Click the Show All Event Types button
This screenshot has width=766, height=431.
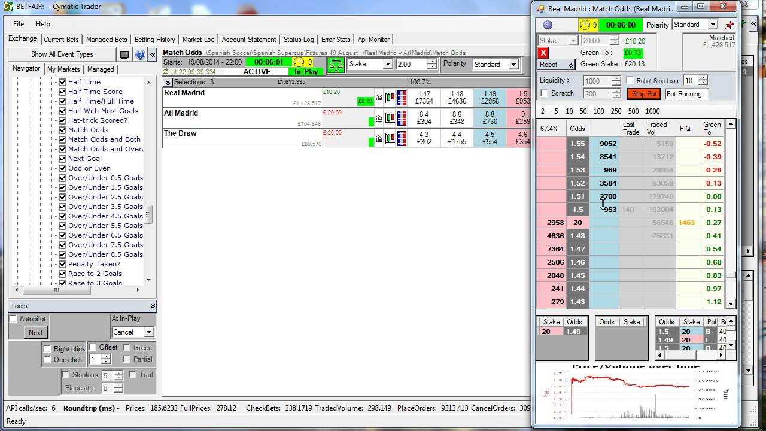pos(62,54)
